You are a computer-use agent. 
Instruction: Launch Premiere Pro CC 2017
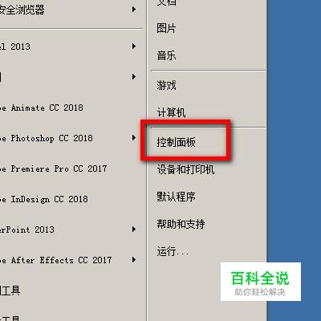[x=54, y=169]
